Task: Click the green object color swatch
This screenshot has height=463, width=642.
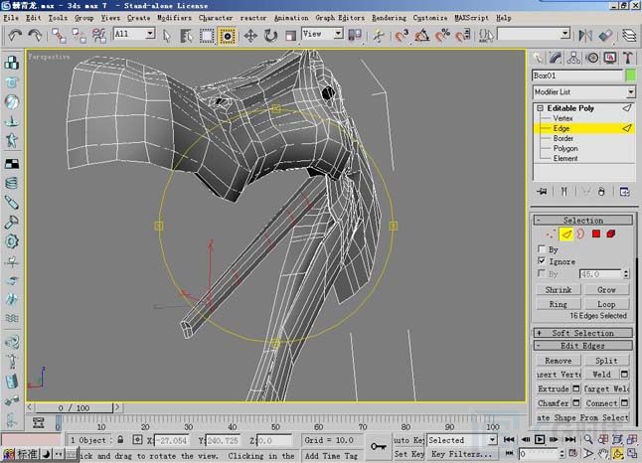Action: coord(630,76)
